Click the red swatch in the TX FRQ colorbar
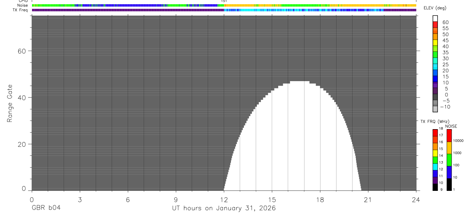The image size is (468, 216). [x=435, y=133]
